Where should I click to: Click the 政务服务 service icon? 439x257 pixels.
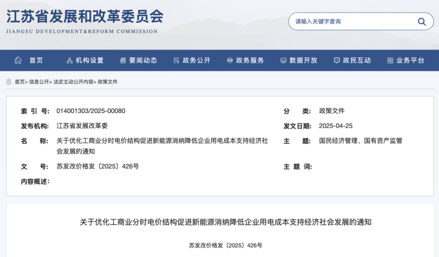[229, 60]
